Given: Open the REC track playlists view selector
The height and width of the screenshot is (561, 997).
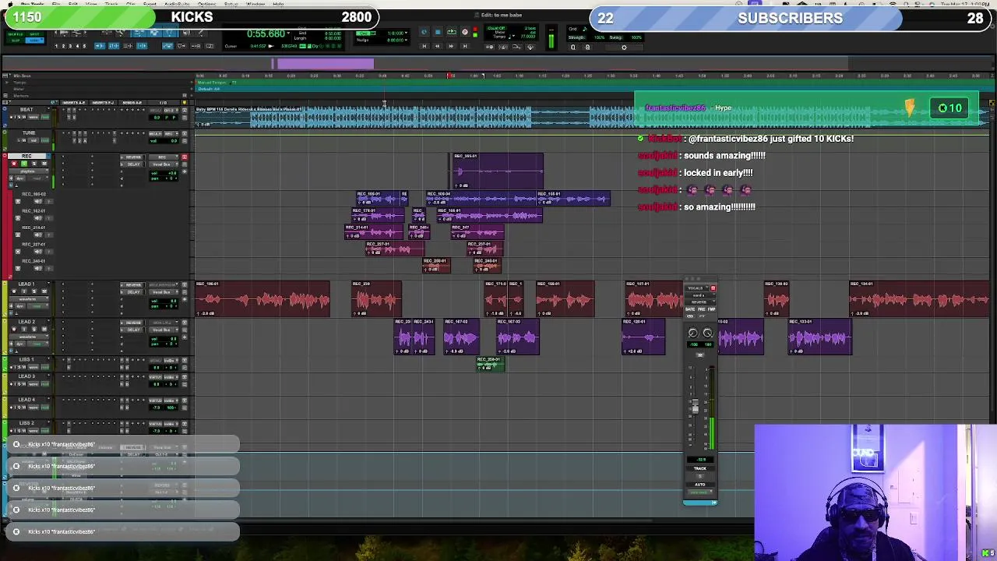Looking at the screenshot, I should click(28, 171).
